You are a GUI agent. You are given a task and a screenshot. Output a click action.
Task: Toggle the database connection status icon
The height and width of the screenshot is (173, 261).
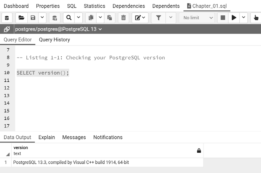click(x=7, y=29)
